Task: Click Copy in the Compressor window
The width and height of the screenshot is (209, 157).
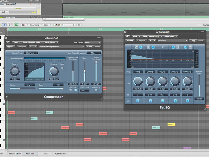Action: (x=89, y=46)
